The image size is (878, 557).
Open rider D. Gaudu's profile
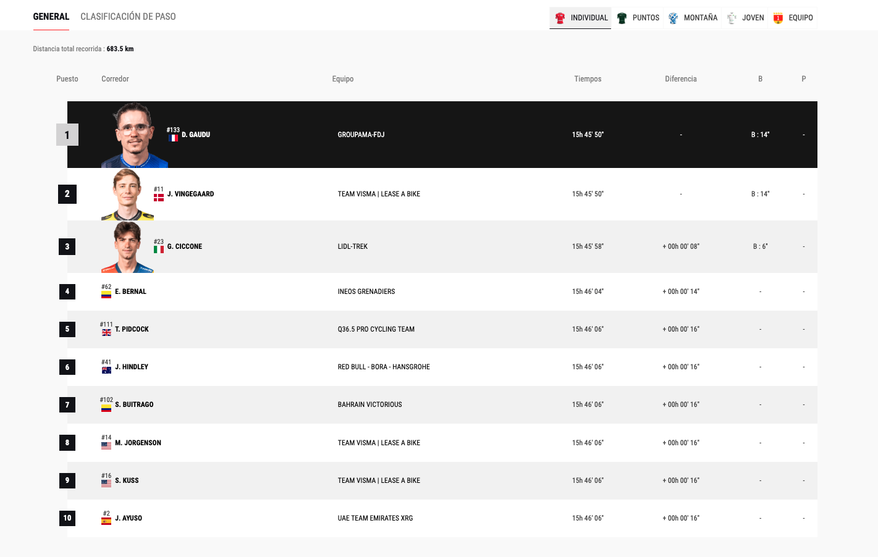point(196,135)
